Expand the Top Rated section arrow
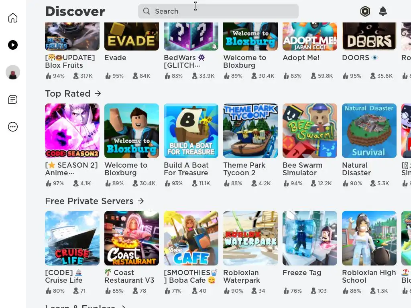 98,93
